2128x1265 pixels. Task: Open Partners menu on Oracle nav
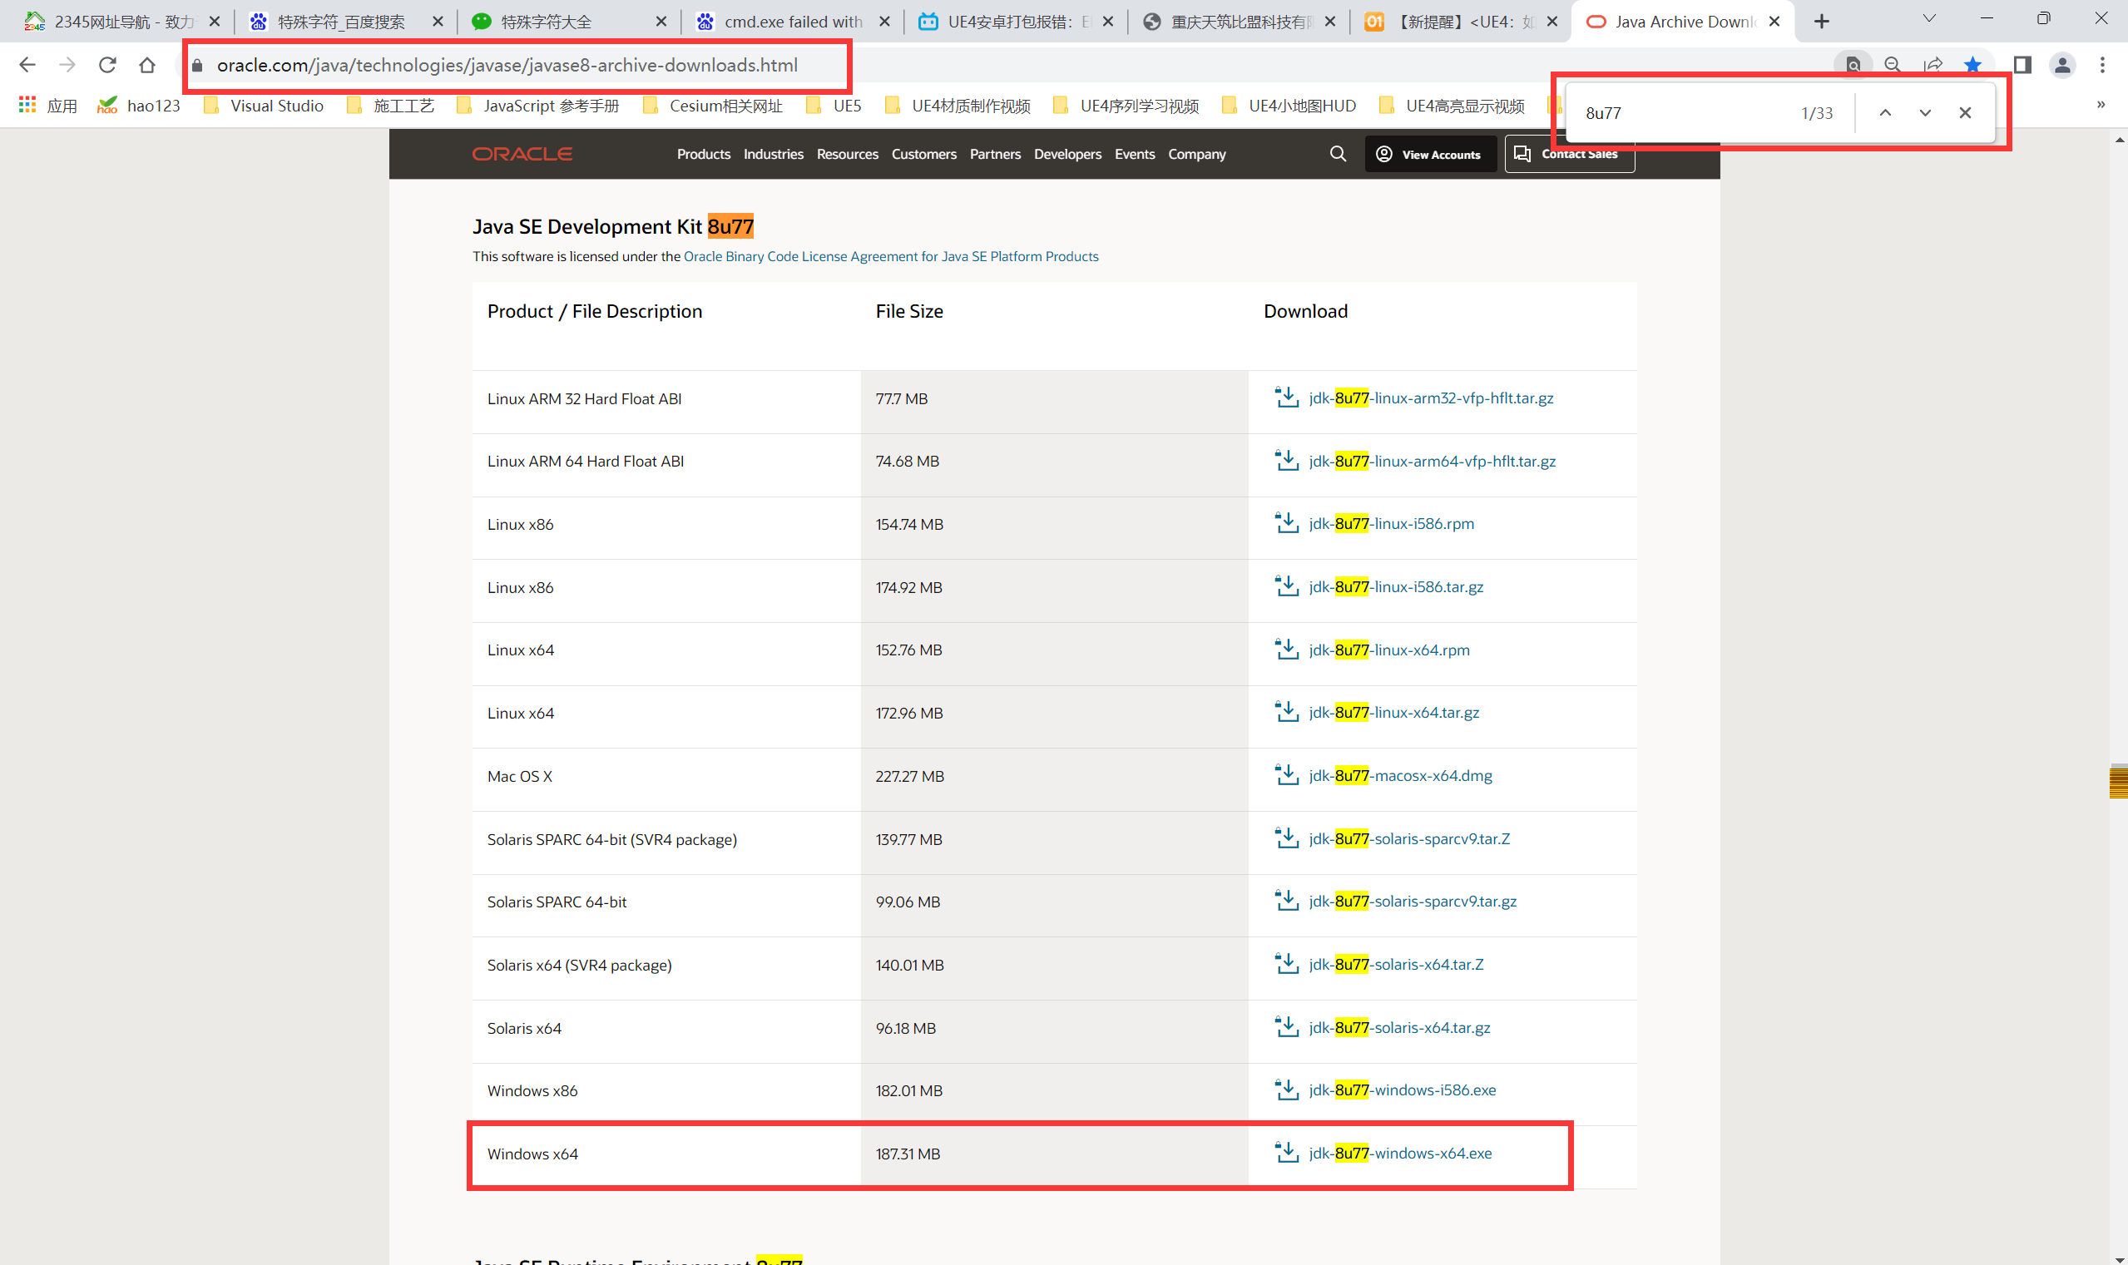[x=995, y=155]
